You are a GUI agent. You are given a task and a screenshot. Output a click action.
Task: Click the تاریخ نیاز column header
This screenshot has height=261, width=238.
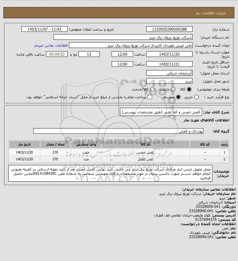pos(25,144)
